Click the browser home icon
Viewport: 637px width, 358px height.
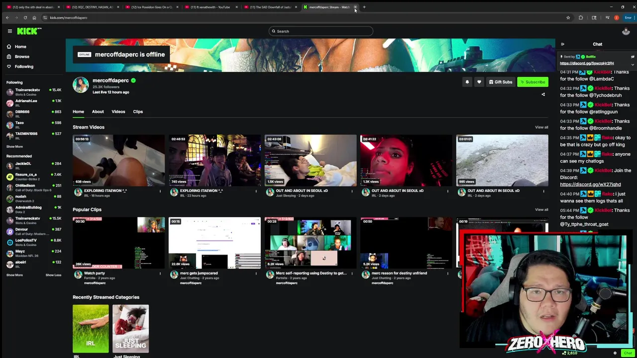pos(34,18)
